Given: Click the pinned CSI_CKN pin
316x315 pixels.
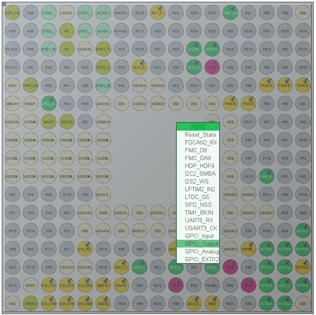Looking at the screenshot, I should point(49,303).
